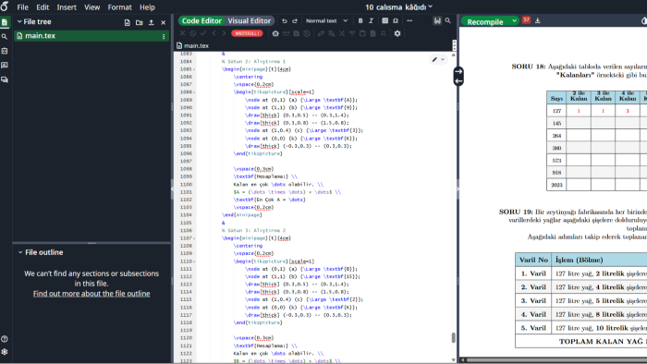Click the file tree/outline divider handle
Viewport: 647px width, 364px height.
[92, 243]
